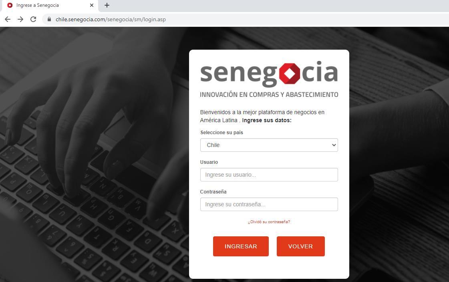Click the address bar URL text
The image size is (449, 282).
pos(111,20)
